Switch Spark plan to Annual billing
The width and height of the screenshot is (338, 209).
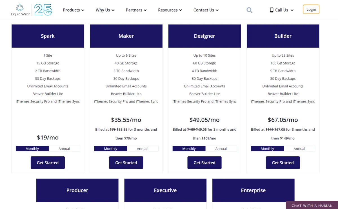click(x=64, y=149)
